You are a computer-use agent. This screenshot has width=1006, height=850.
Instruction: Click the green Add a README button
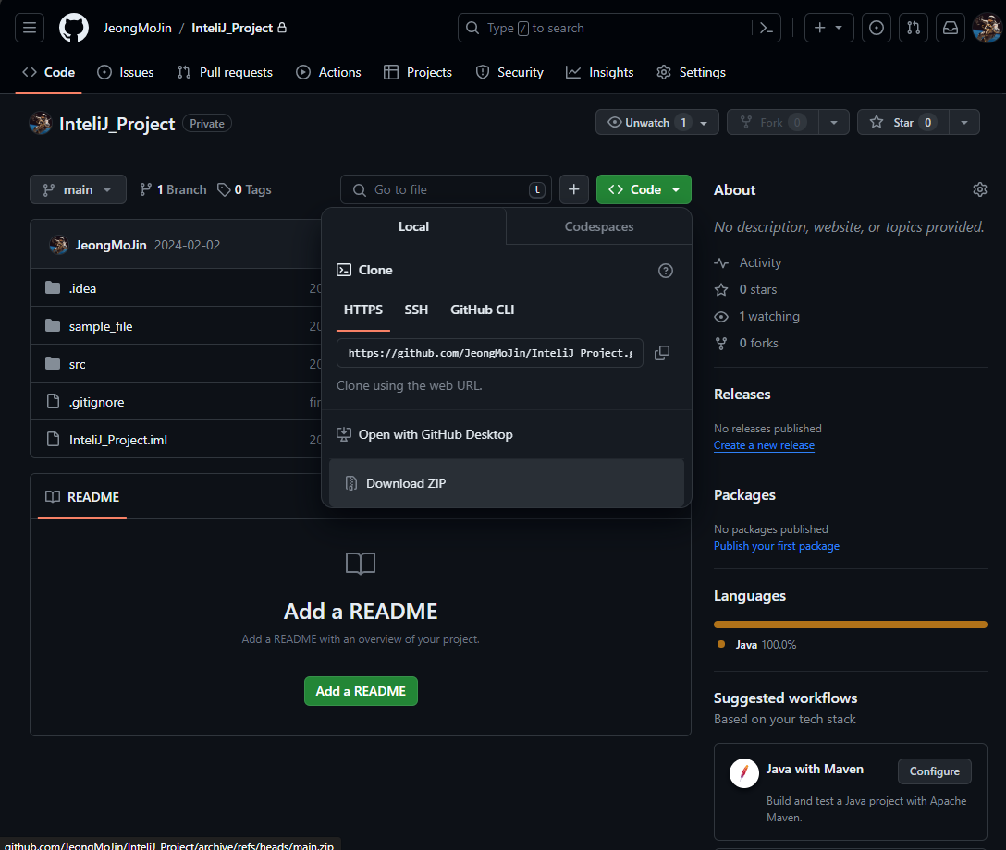click(361, 691)
